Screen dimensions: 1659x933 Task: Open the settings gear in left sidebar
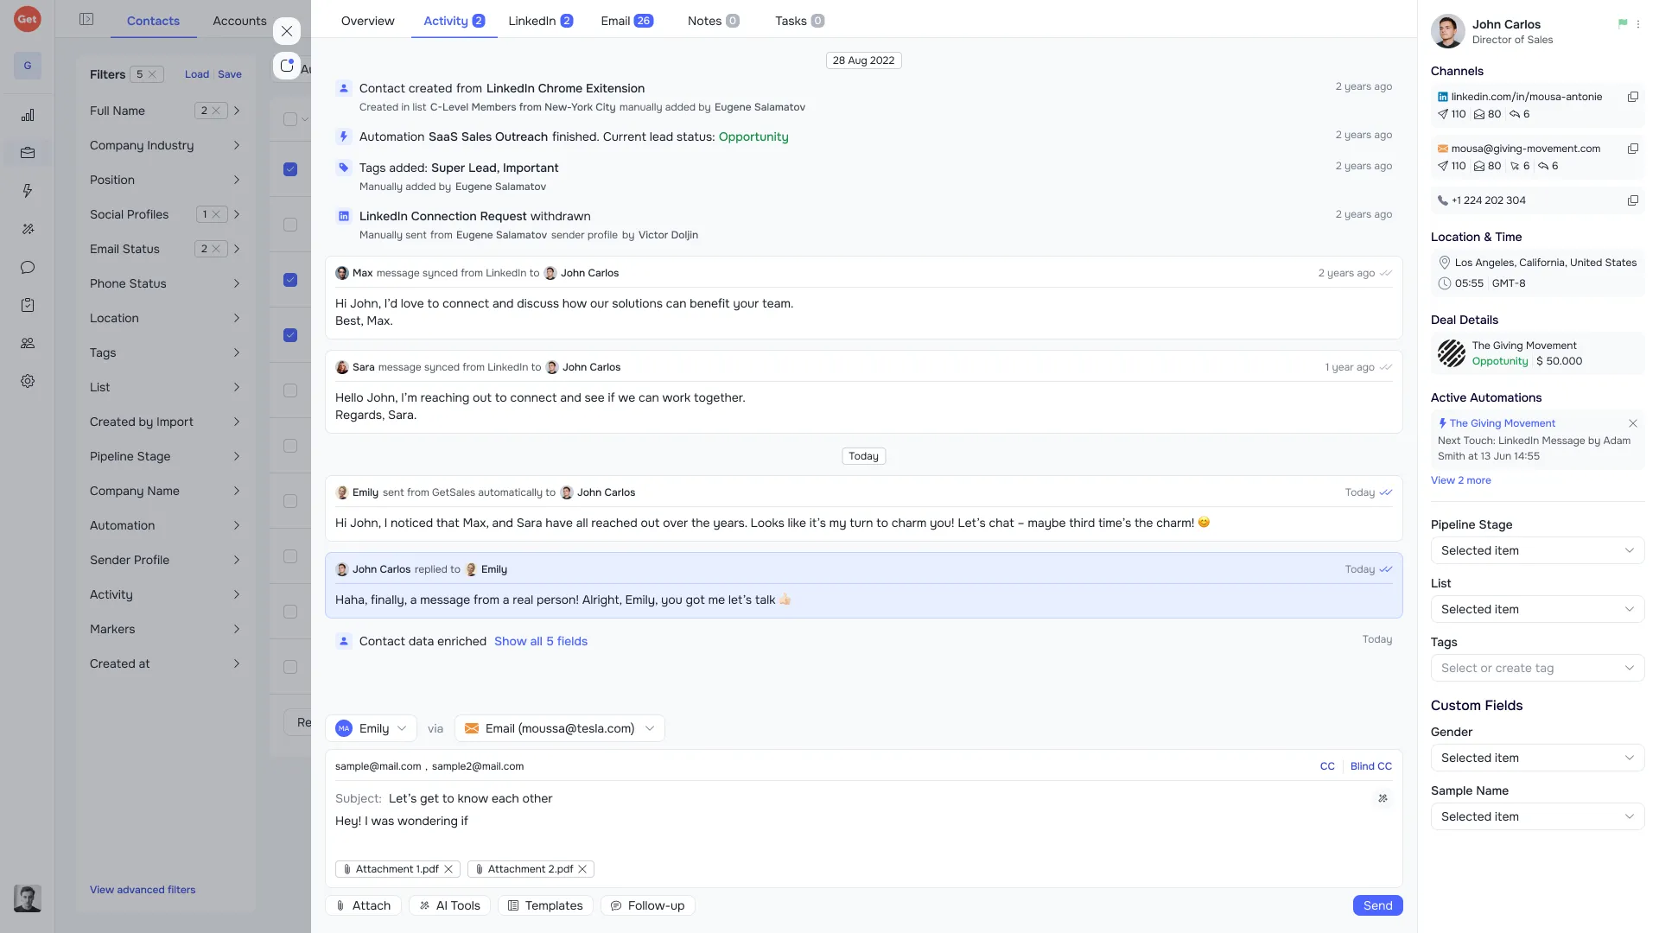point(28,381)
